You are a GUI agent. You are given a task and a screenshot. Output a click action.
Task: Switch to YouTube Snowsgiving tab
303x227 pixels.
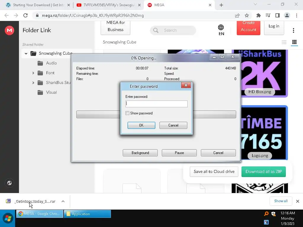[109, 5]
